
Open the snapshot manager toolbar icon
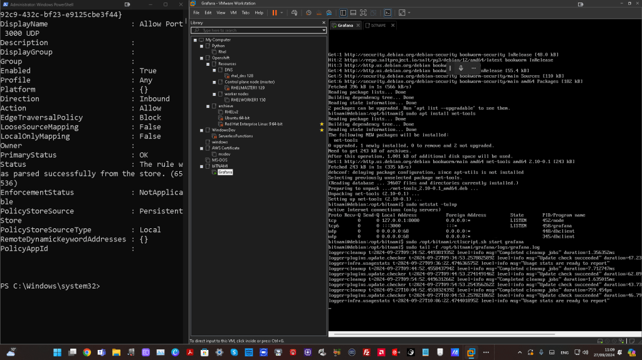tap(329, 13)
